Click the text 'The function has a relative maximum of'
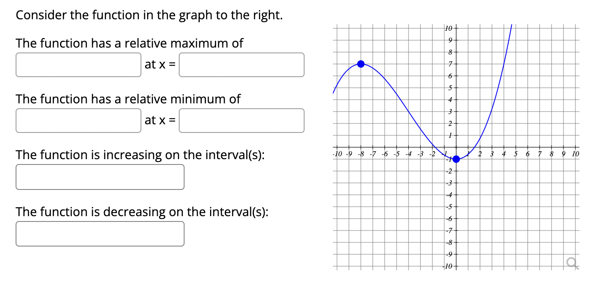 129,43
